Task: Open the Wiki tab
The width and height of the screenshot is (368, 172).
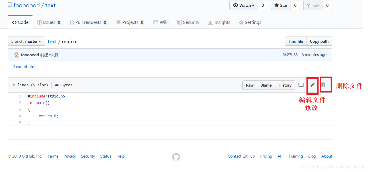Action: 161,22
